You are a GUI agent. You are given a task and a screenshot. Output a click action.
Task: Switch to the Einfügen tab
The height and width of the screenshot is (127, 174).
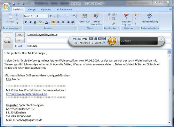point(32,9)
